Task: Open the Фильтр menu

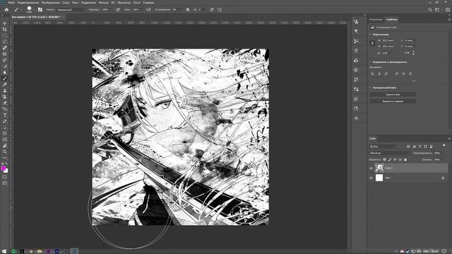Action: click(104, 2)
